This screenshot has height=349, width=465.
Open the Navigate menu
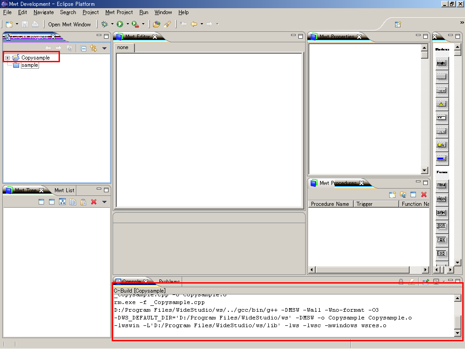44,12
